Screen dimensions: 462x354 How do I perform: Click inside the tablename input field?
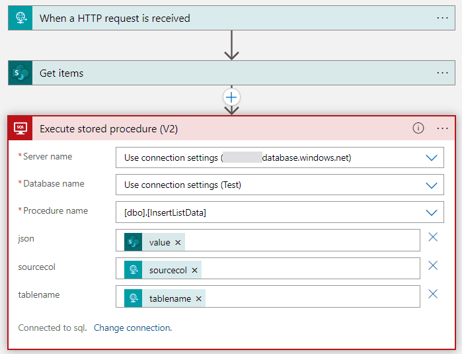pos(268,296)
